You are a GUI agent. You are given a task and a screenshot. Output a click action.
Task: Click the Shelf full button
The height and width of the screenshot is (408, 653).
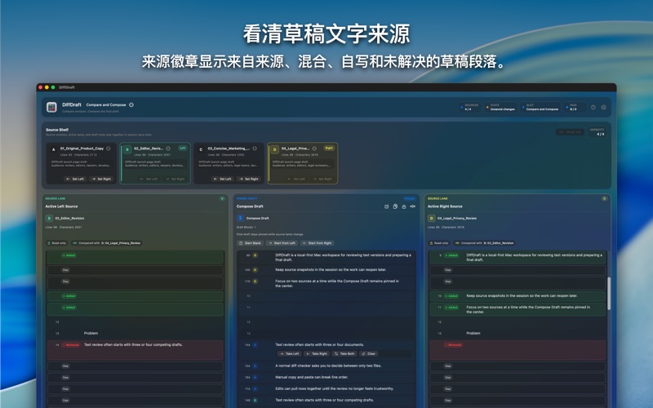(x=570, y=132)
